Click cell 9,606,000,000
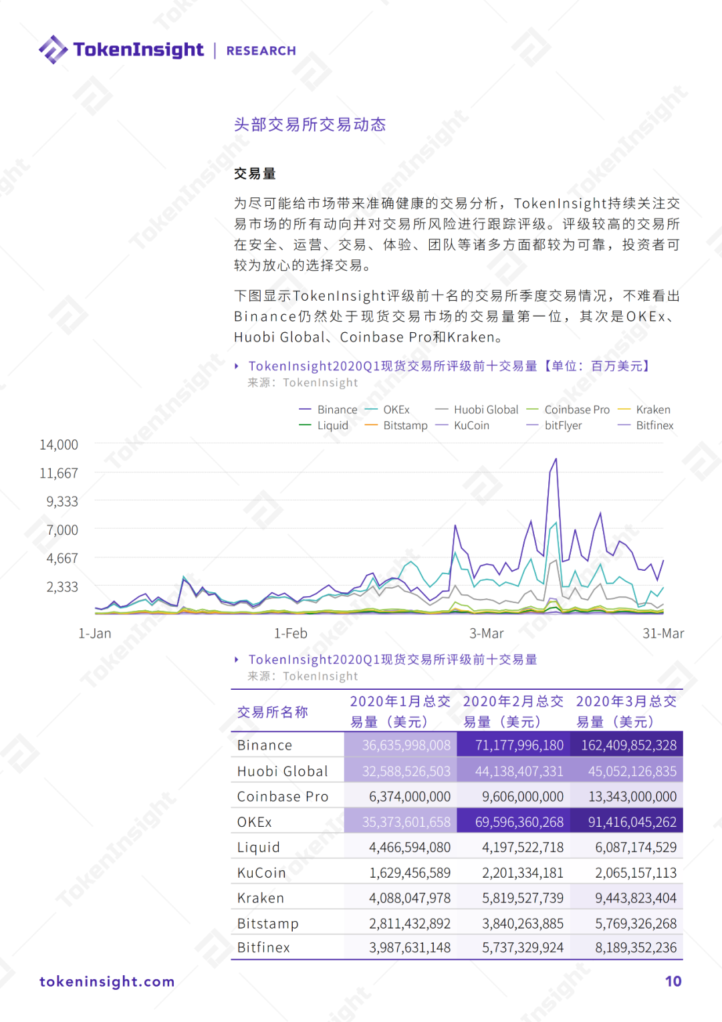Screen dimensions: 722x1022 click(x=513, y=796)
